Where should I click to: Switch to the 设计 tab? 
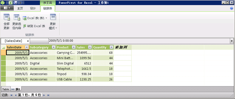tap(33, 8)
